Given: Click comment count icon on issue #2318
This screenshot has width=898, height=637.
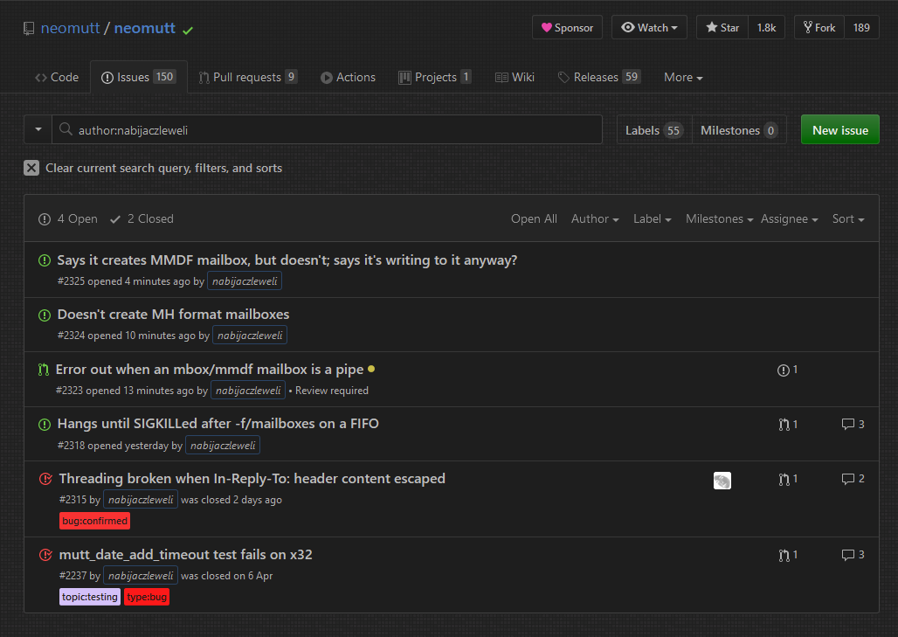Looking at the screenshot, I should click(x=847, y=425).
